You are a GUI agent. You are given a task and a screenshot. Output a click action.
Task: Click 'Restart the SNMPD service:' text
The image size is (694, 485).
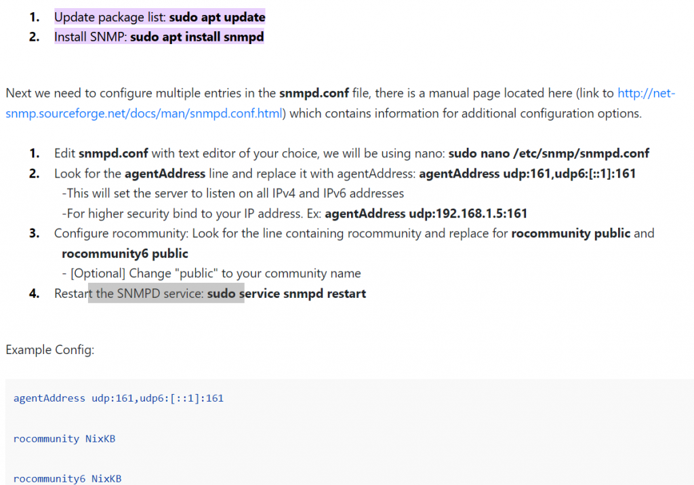(129, 294)
